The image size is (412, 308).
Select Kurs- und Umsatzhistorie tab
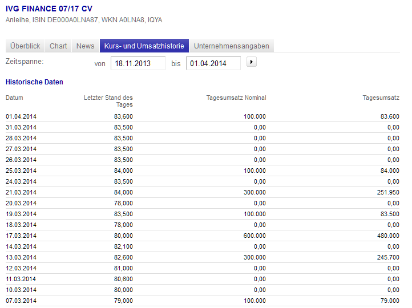tap(144, 46)
